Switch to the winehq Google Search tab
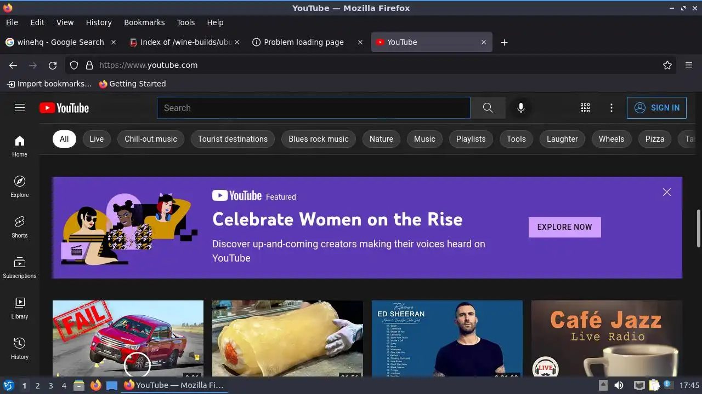Image resolution: width=702 pixels, height=394 pixels. pyautogui.click(x=60, y=42)
